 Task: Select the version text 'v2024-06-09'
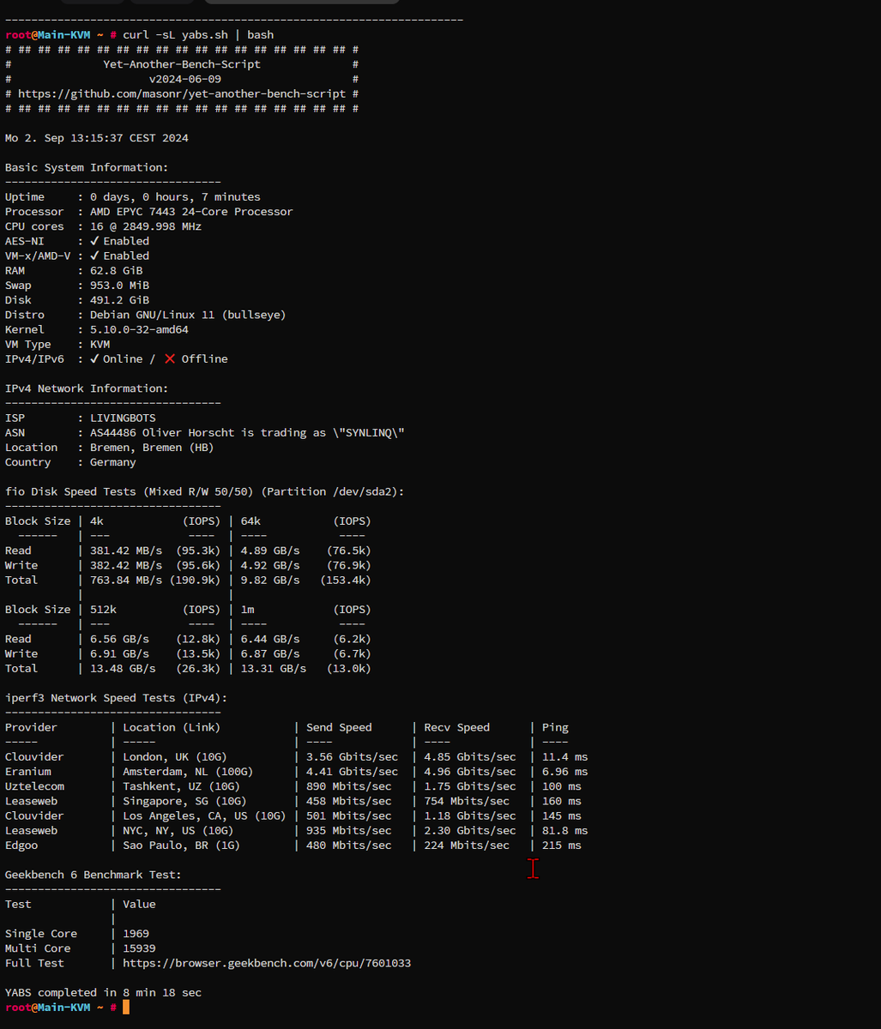tap(185, 79)
